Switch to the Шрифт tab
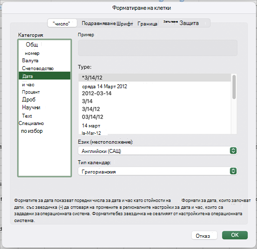The height and width of the screenshot is (249, 257). click(x=124, y=24)
